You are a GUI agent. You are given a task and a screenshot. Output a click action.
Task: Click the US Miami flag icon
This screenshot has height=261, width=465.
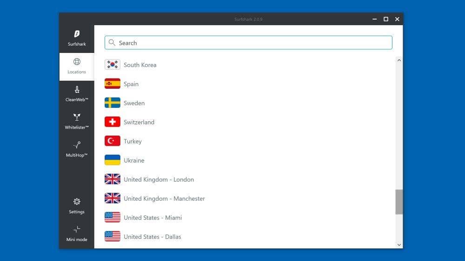pyautogui.click(x=113, y=217)
